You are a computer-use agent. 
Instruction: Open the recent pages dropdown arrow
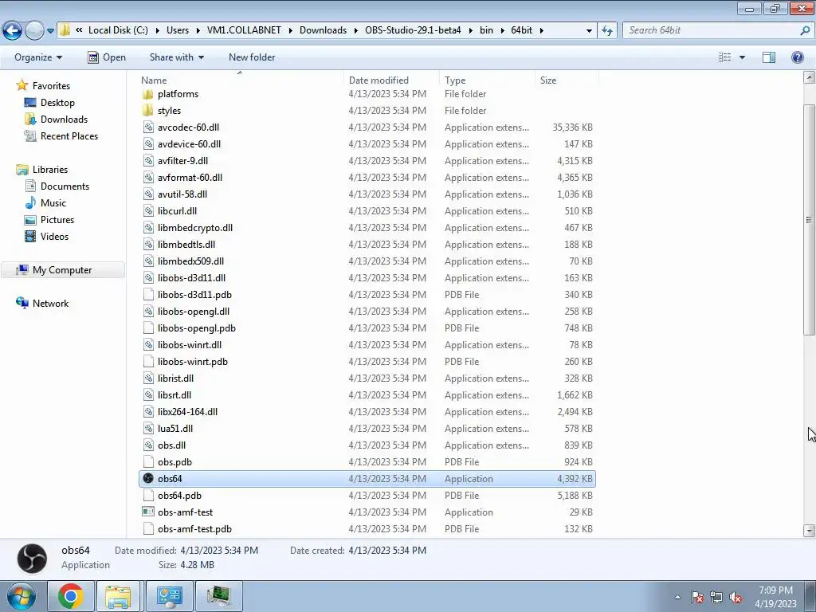pyautogui.click(x=50, y=31)
